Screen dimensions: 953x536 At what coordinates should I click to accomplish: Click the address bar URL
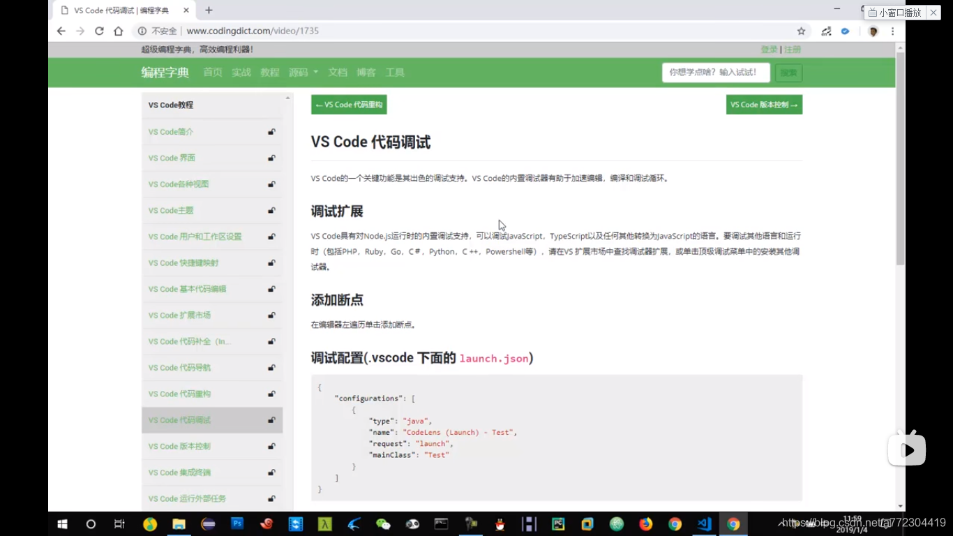[253, 31]
